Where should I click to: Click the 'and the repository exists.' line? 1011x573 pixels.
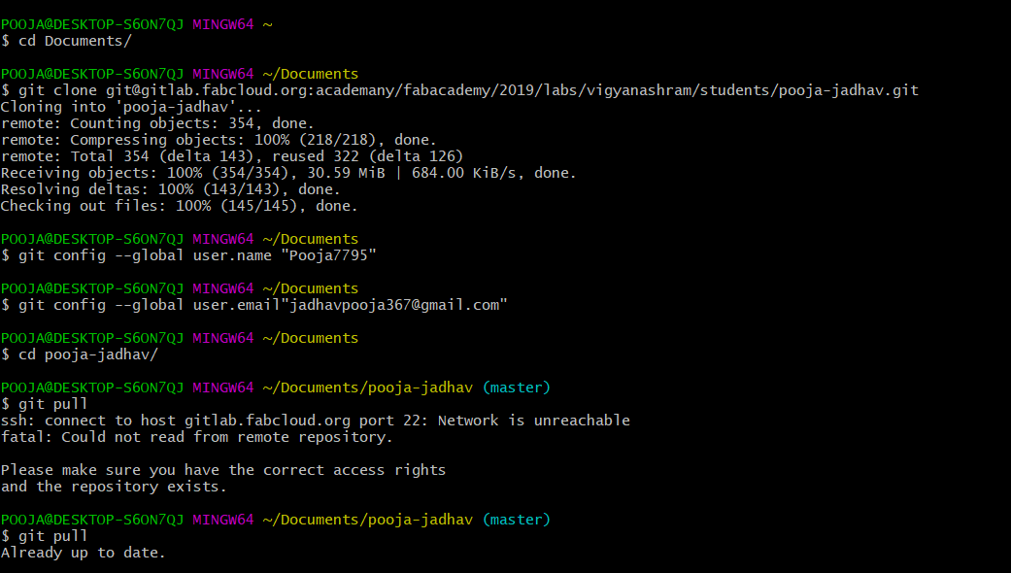click(115, 487)
